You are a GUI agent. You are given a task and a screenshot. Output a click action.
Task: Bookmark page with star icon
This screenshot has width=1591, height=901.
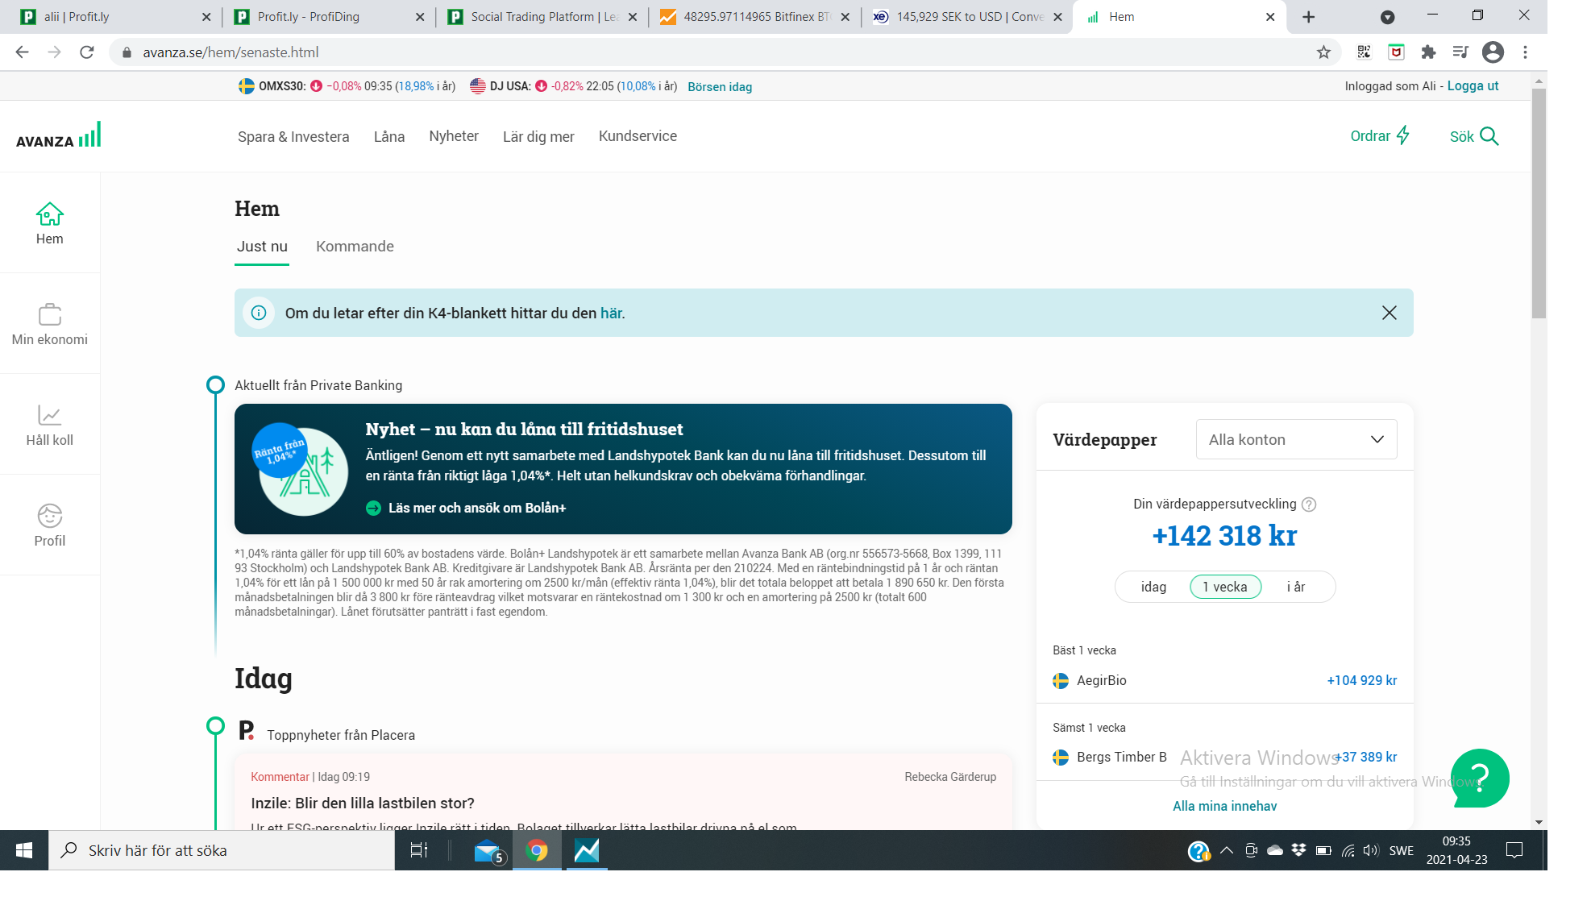(x=1323, y=52)
